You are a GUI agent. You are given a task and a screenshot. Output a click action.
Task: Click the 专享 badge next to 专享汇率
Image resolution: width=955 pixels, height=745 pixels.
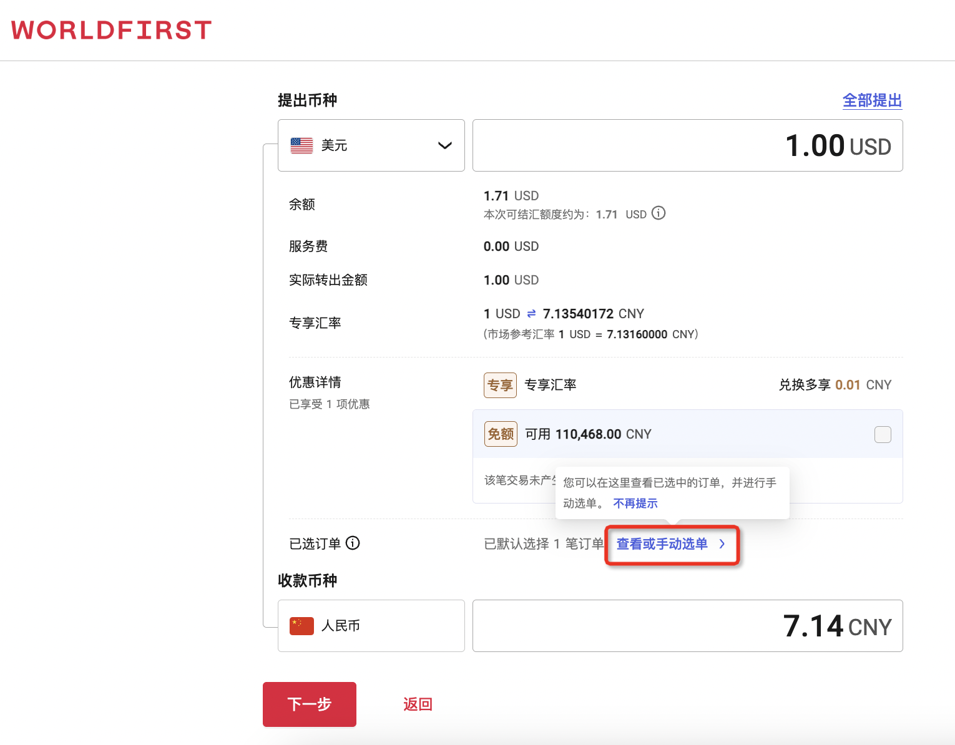click(500, 385)
